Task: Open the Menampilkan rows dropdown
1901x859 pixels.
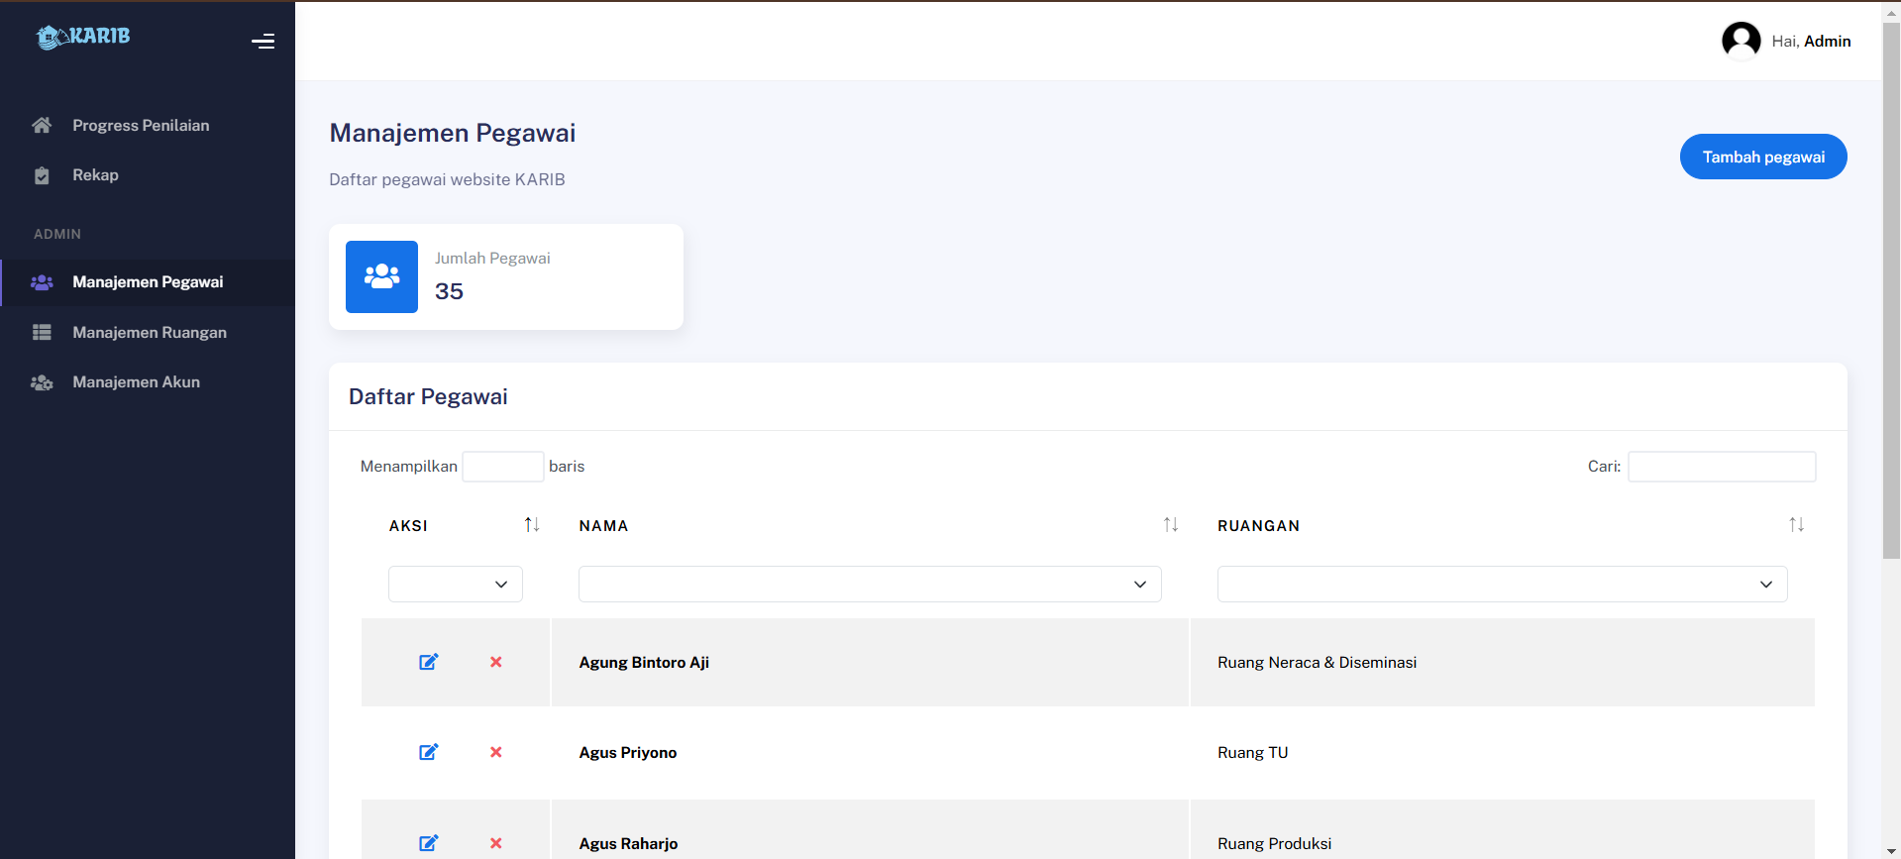Action: [502, 467]
